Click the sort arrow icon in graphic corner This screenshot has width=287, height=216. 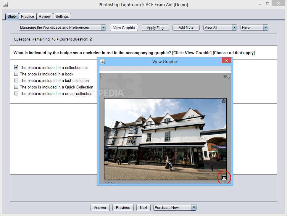(x=227, y=77)
